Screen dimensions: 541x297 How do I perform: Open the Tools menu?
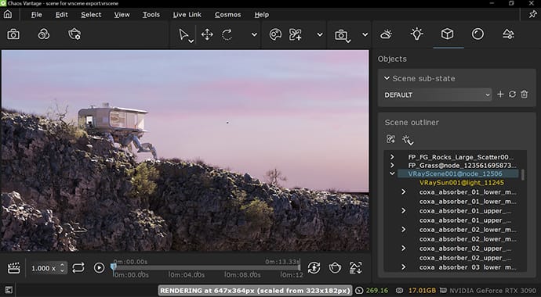(151, 15)
